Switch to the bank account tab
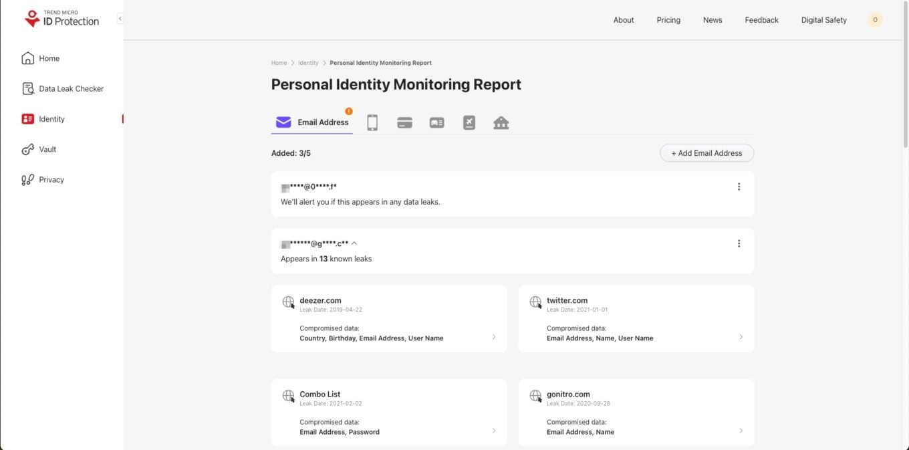This screenshot has width=909, height=450. click(501, 123)
